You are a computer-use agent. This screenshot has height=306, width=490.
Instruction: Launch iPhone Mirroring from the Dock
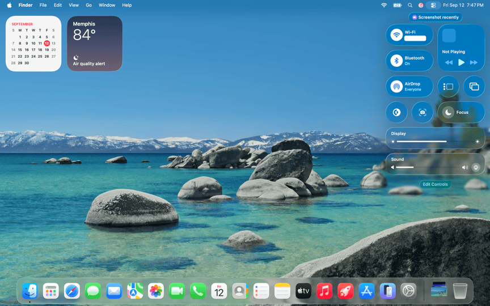pyautogui.click(x=387, y=291)
